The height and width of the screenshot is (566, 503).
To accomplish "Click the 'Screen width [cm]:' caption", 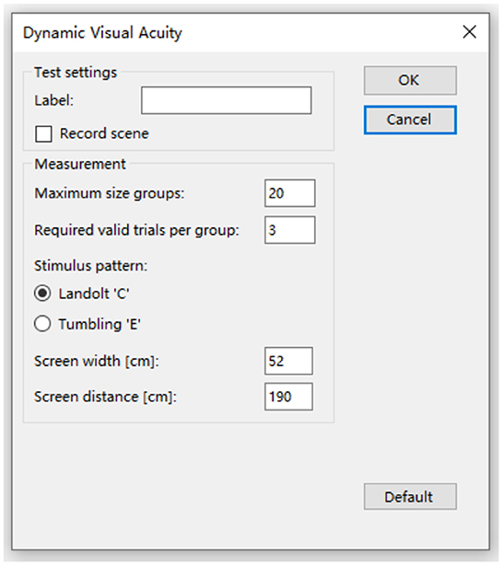I will click(97, 362).
